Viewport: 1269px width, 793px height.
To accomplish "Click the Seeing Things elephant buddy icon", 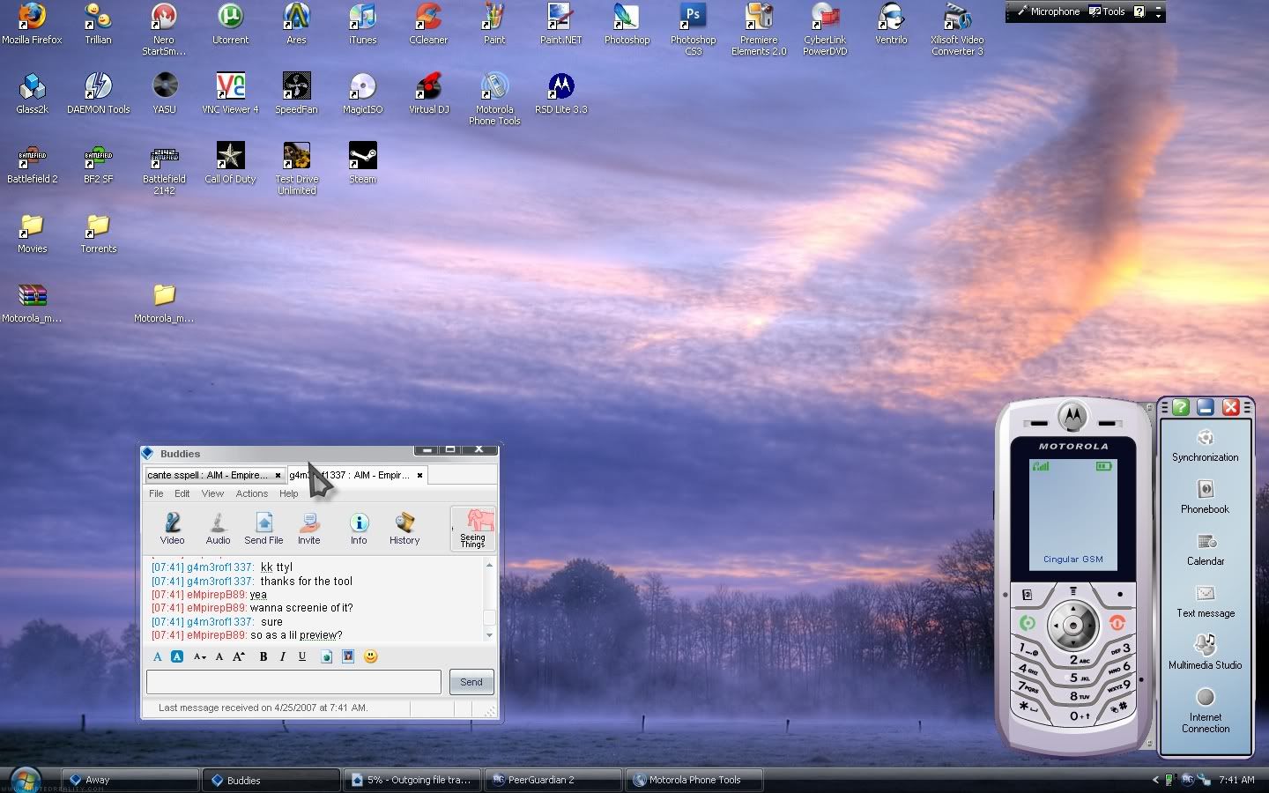I will (473, 528).
